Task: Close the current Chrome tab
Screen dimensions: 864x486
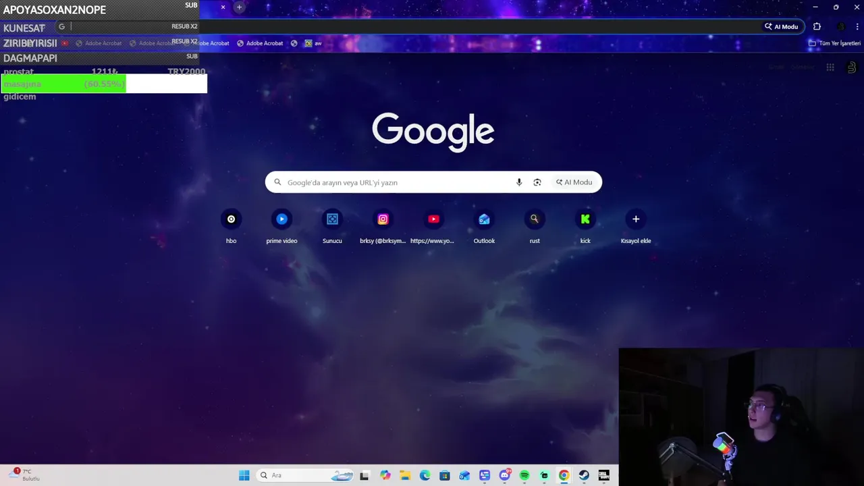Action: pyautogui.click(x=223, y=7)
